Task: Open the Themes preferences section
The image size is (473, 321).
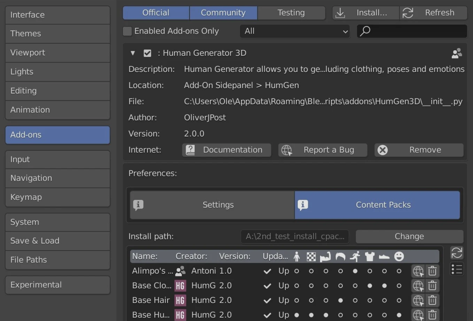Action: (58, 34)
